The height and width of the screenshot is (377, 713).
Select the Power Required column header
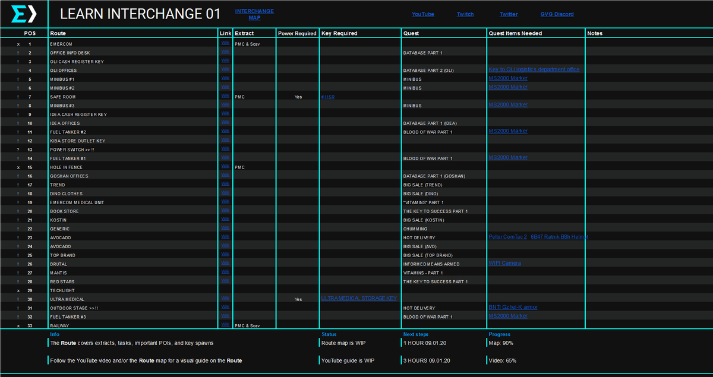297,33
